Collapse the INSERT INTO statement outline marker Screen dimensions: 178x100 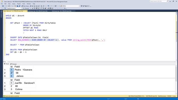5,37
